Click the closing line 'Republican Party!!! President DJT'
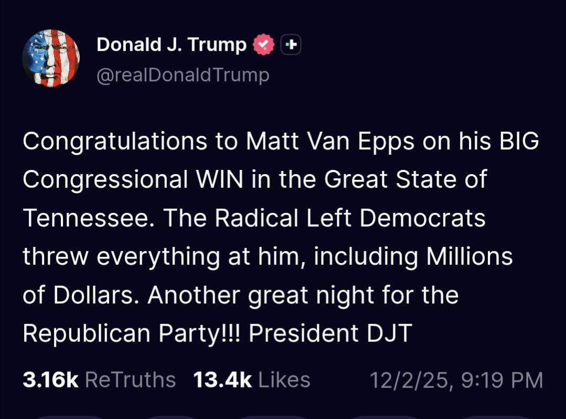Viewport: 566px width, 419px height. point(218,334)
